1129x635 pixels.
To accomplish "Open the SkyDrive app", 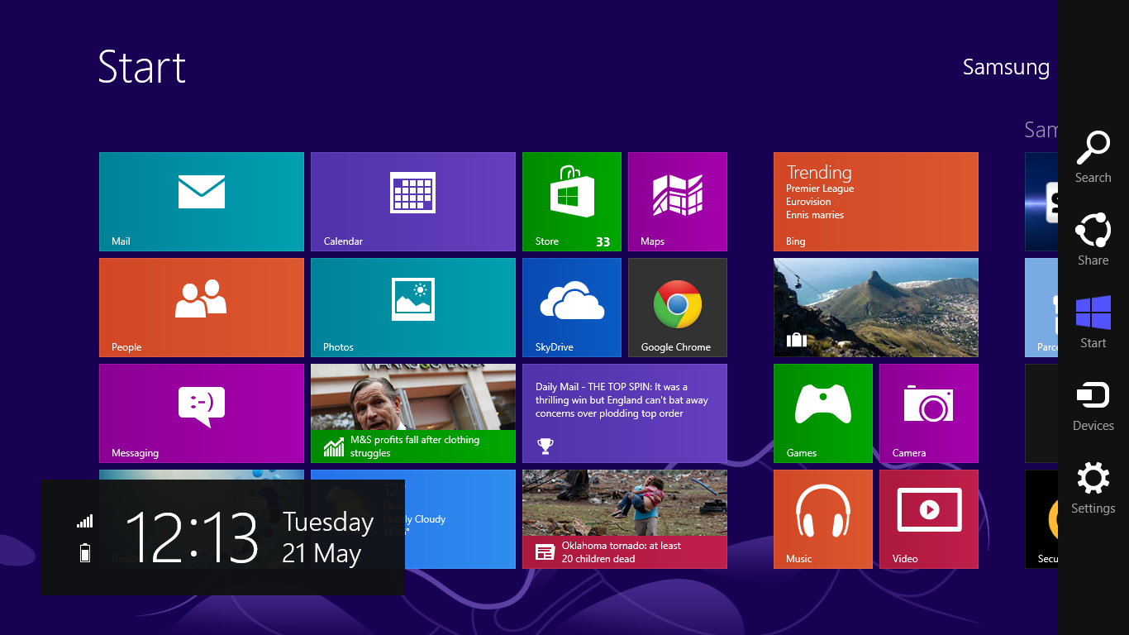I will pyautogui.click(x=571, y=307).
